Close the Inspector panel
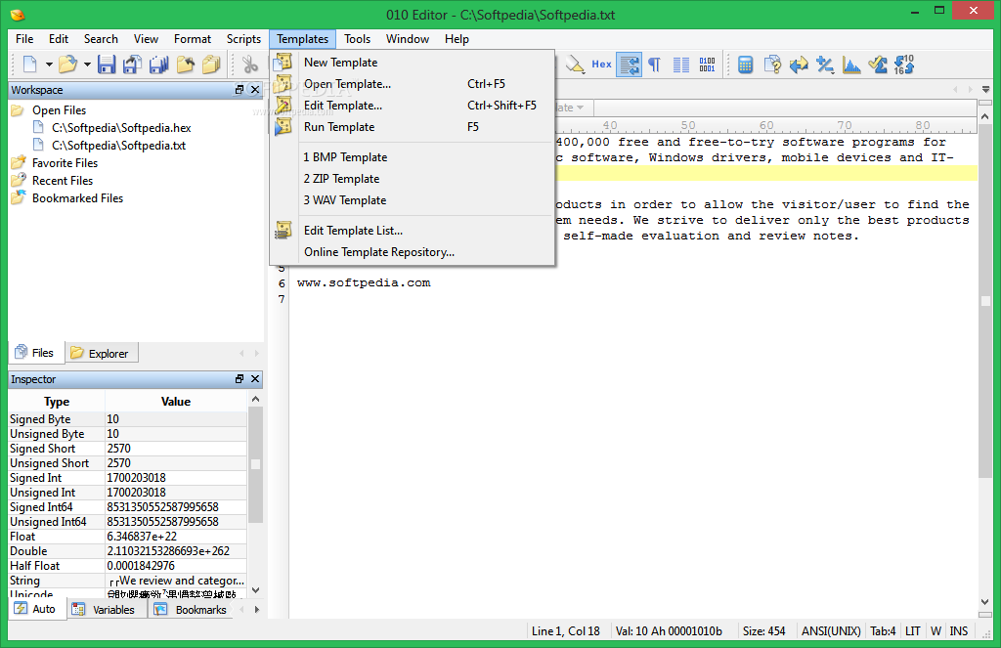The image size is (1001, 648). point(255,378)
